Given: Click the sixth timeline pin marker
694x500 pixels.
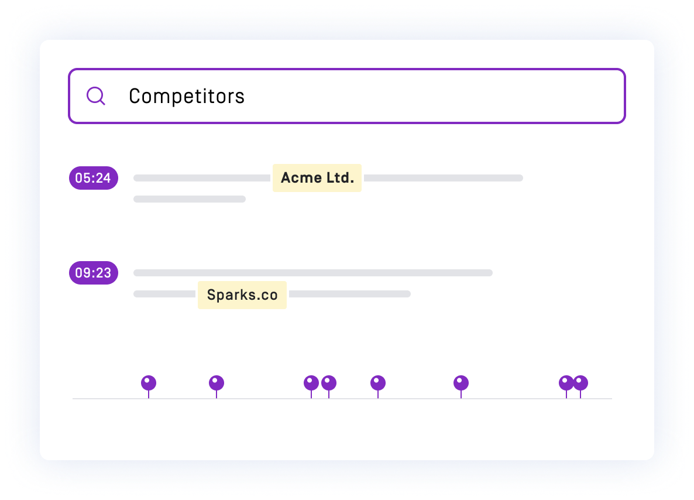Looking at the screenshot, I should (x=461, y=386).
